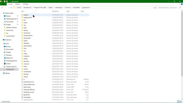Switch to details view layout icon
This screenshot has width=183, height=103.
(x=178, y=102)
